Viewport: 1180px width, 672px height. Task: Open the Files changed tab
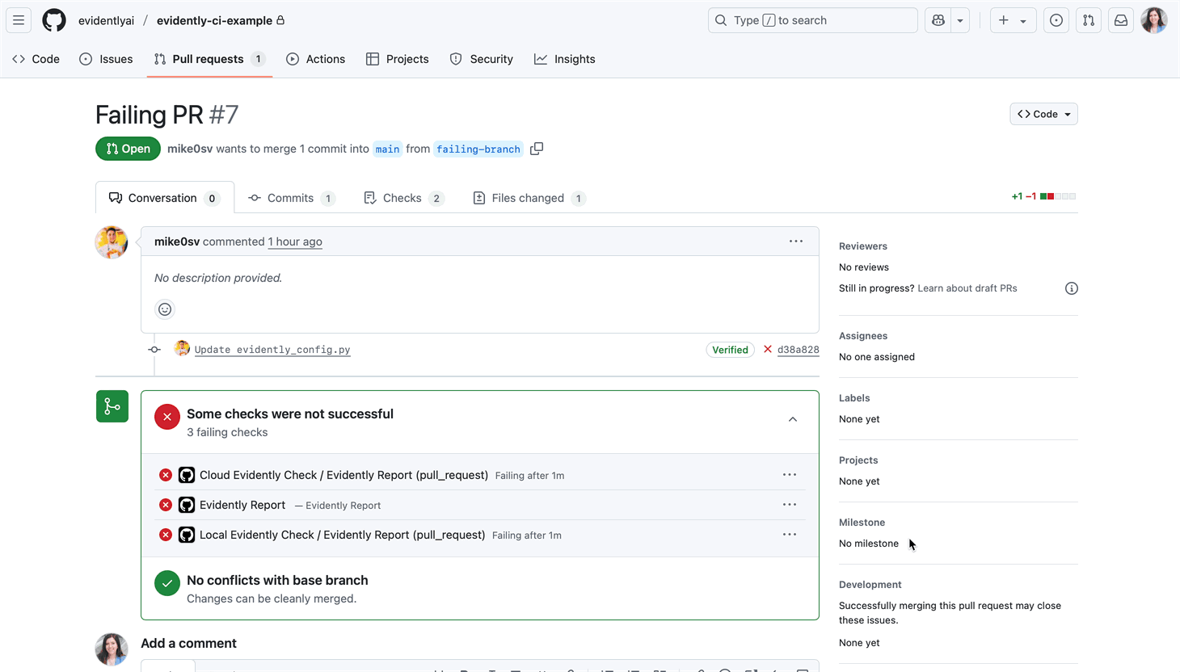pyautogui.click(x=529, y=198)
